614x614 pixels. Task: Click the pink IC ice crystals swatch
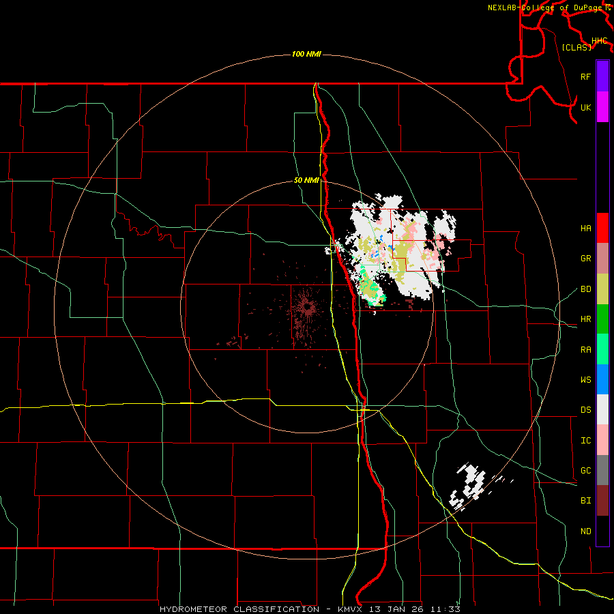point(602,440)
